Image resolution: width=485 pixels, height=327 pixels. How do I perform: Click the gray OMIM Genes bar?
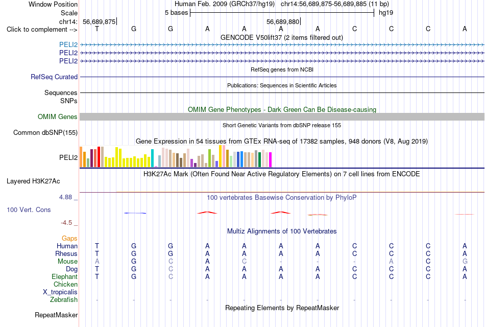pos(282,116)
